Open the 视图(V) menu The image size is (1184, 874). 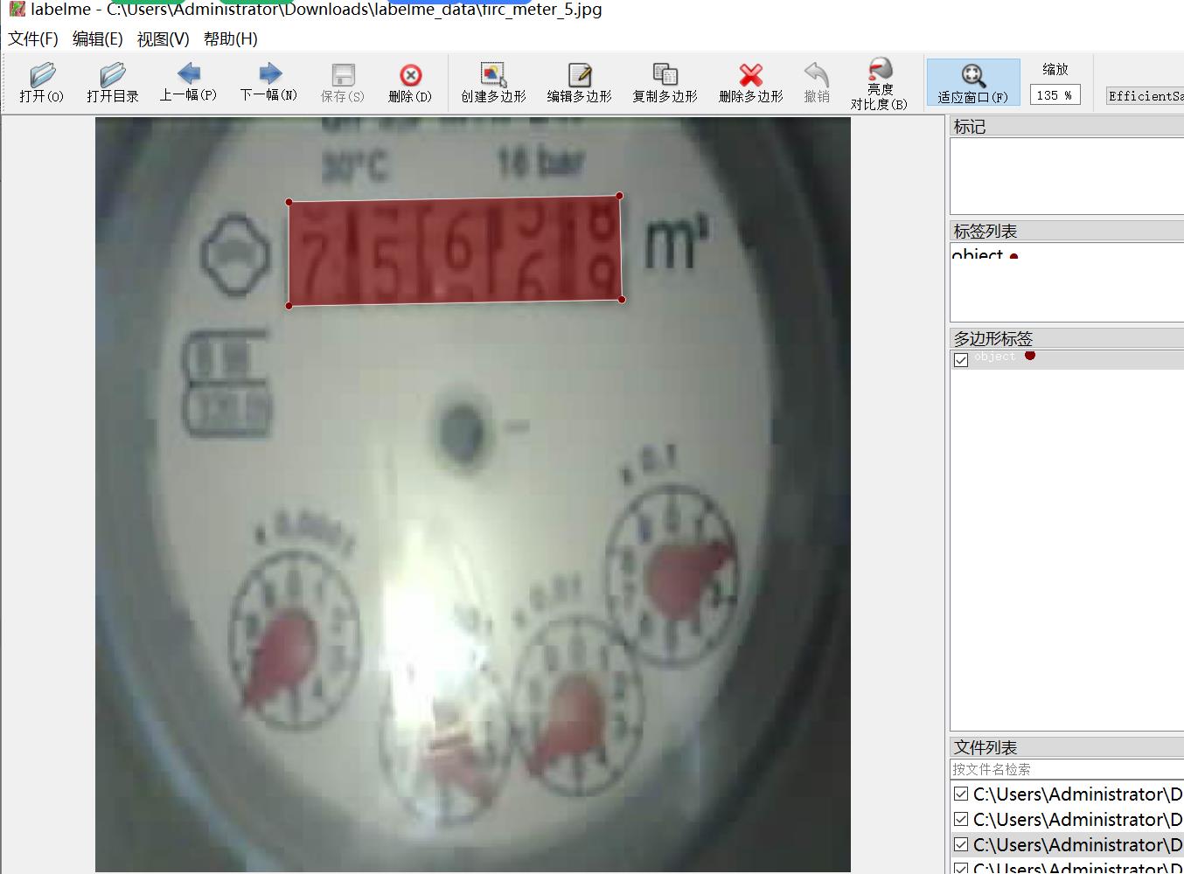click(x=164, y=38)
